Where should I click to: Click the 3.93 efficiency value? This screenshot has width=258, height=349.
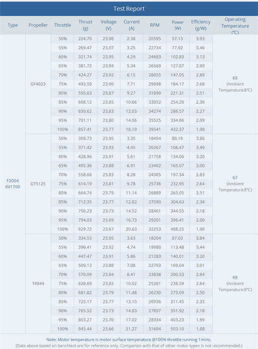tap(200, 38)
